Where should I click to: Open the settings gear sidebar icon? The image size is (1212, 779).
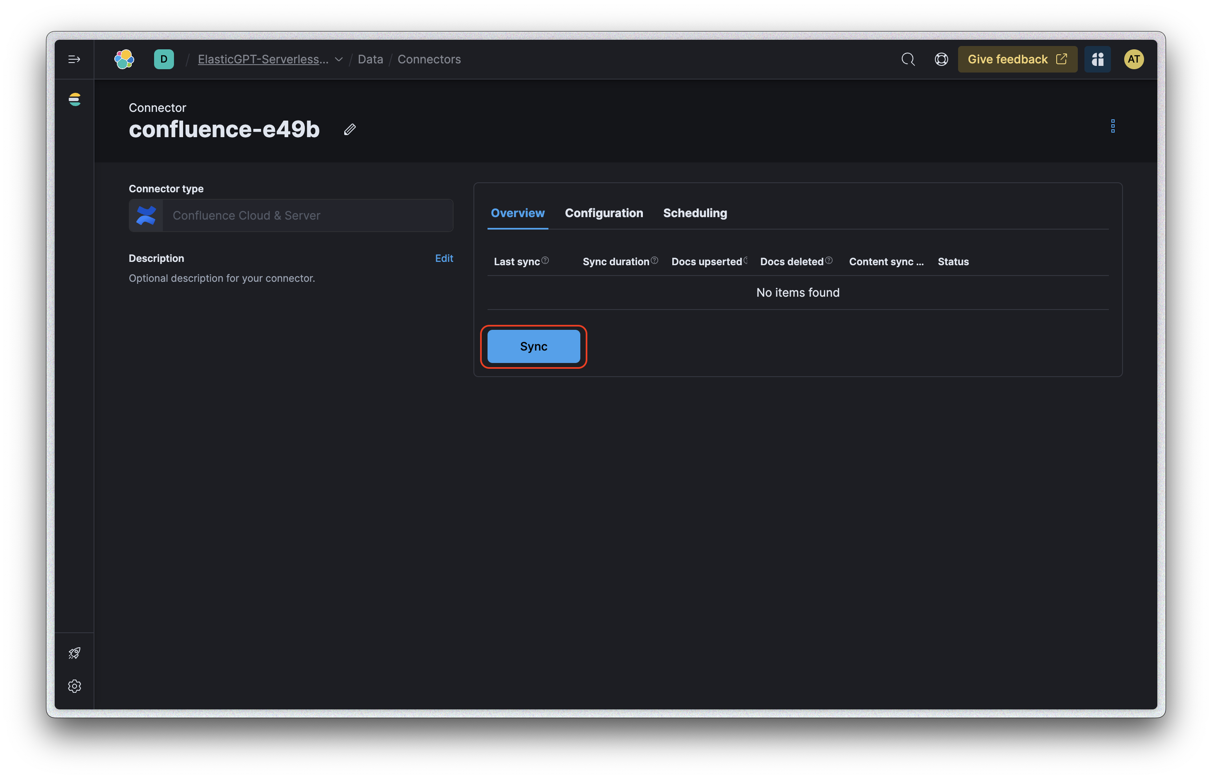tap(74, 686)
